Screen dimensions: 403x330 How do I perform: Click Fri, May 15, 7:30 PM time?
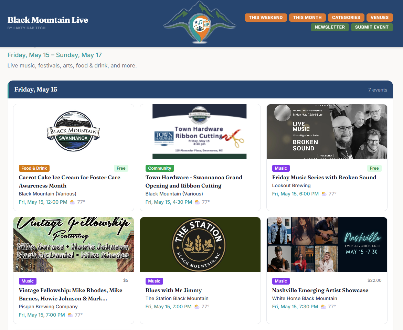pos(295,307)
